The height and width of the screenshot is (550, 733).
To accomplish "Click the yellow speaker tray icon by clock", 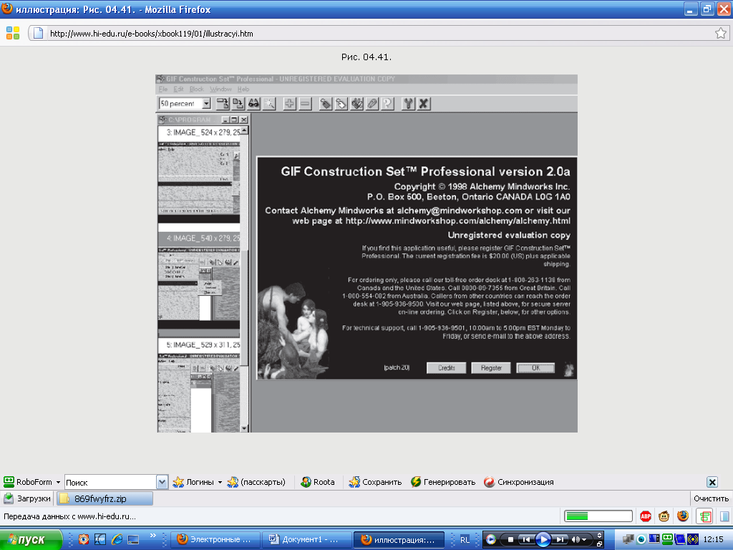I will [x=693, y=539].
